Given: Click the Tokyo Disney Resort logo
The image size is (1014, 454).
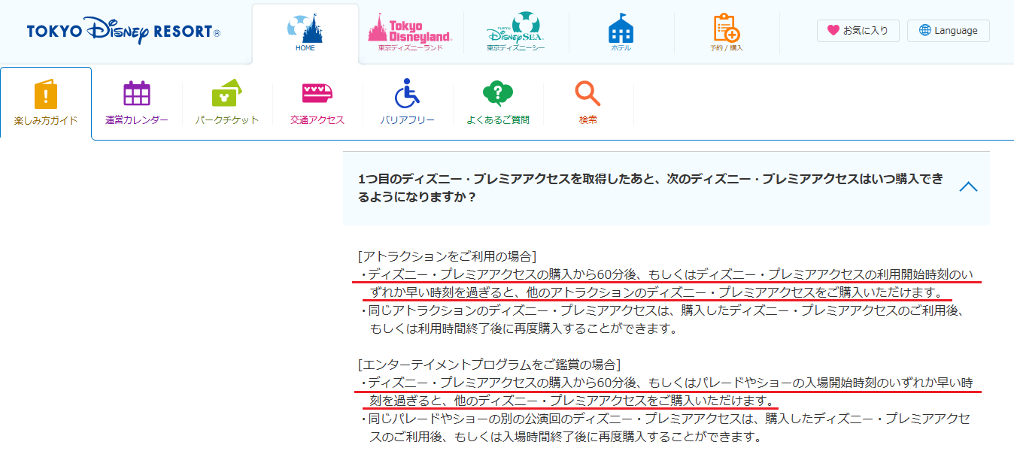Looking at the screenshot, I should [x=123, y=31].
